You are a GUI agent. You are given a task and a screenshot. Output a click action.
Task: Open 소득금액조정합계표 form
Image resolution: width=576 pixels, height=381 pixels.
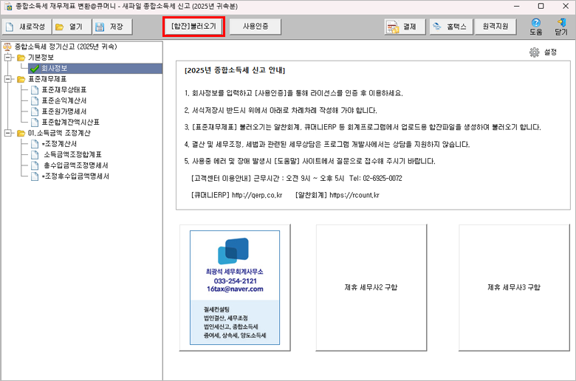point(72,154)
